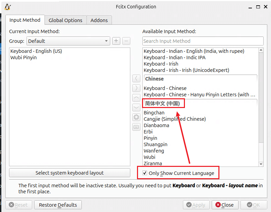Remove the current input method group
Viewport: 271px width, 212px height.
pyautogui.click(x=126, y=41)
